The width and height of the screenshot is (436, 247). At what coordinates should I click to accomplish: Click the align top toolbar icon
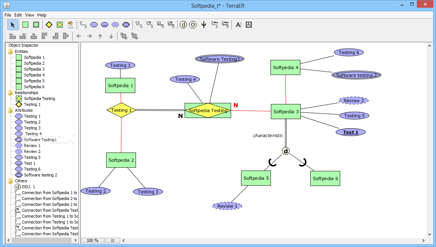[x=45, y=36]
